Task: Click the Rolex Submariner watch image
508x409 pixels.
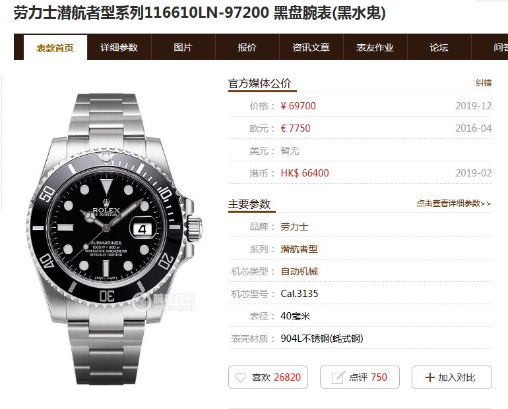Action: [114, 239]
